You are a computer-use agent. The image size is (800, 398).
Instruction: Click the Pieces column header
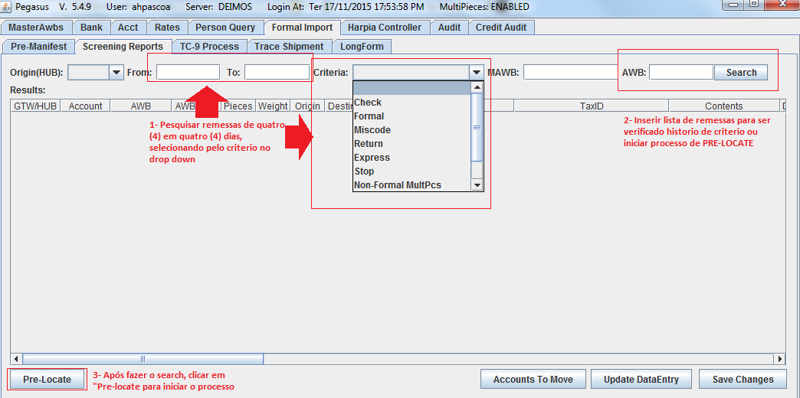[x=238, y=106]
